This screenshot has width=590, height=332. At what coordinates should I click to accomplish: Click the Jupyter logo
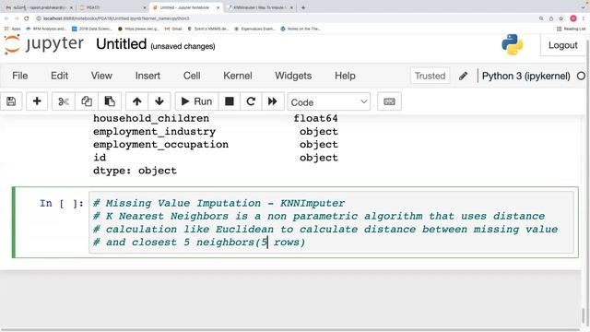[44, 44]
